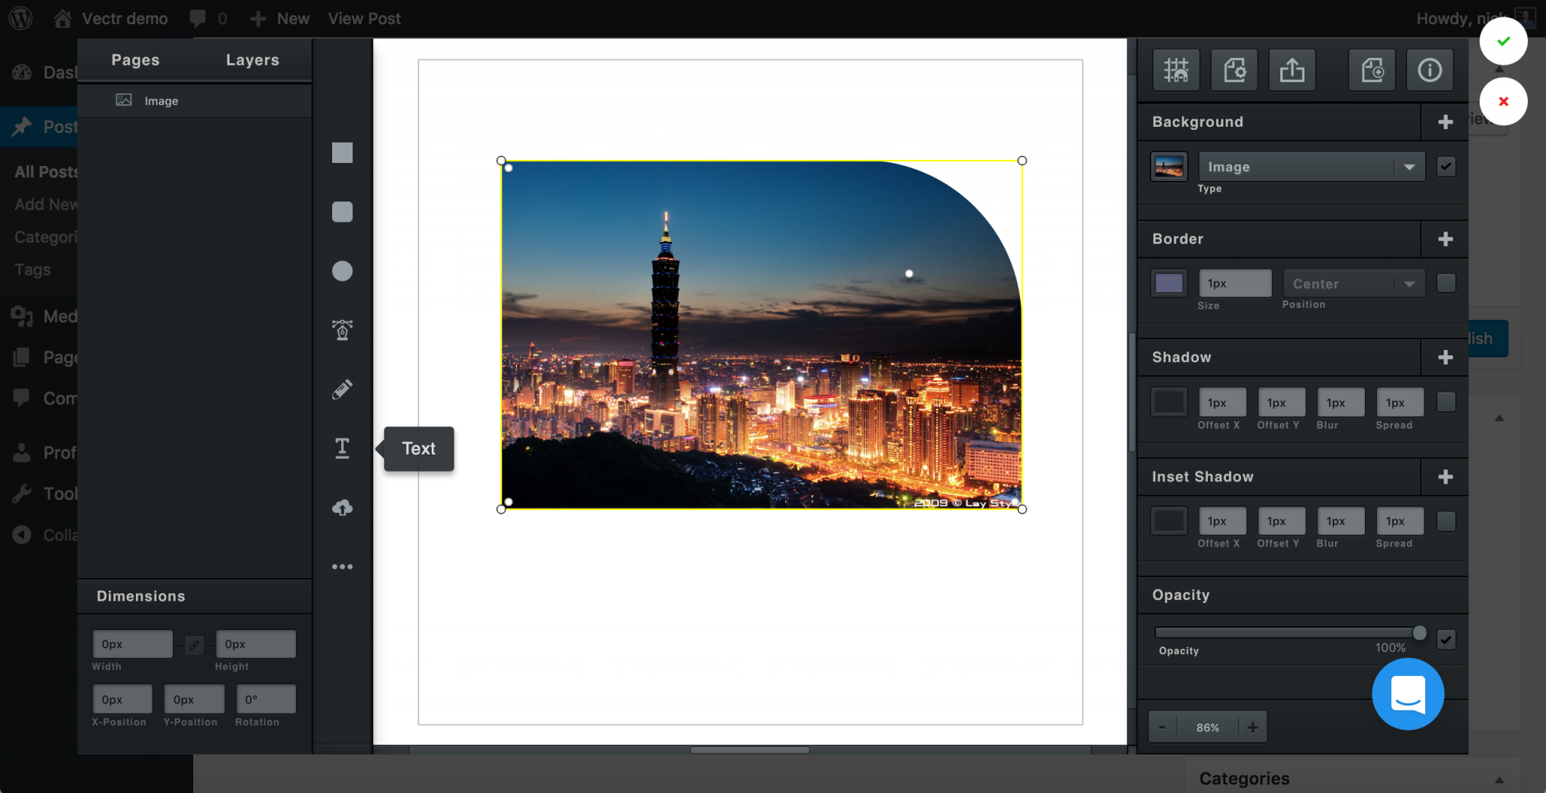Screen dimensions: 1546x793
Task: Confirm edits with the green checkmark
Action: point(1502,41)
